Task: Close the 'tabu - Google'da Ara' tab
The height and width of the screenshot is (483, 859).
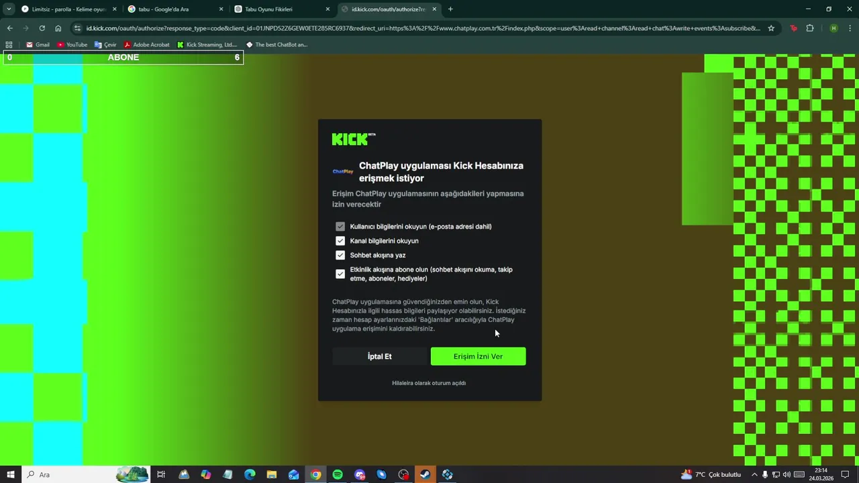Action: point(221,9)
